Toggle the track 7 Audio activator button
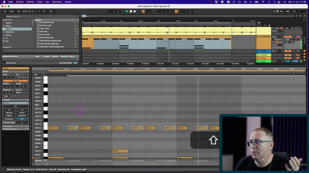The width and height of the screenshot is (309, 173). pos(288,51)
